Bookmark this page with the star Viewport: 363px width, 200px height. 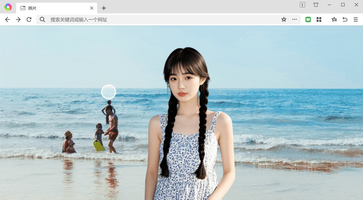pos(284,19)
